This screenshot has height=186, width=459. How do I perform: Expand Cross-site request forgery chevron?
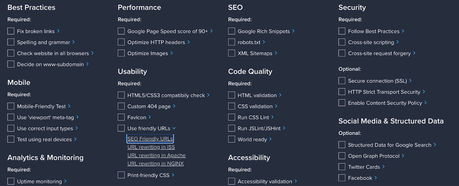pos(414,53)
